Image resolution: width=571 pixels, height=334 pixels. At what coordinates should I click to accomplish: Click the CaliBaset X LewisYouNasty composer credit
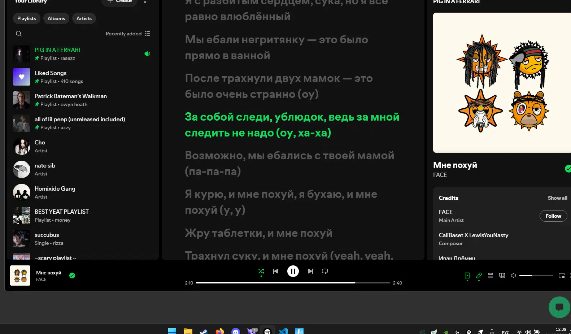click(x=473, y=235)
